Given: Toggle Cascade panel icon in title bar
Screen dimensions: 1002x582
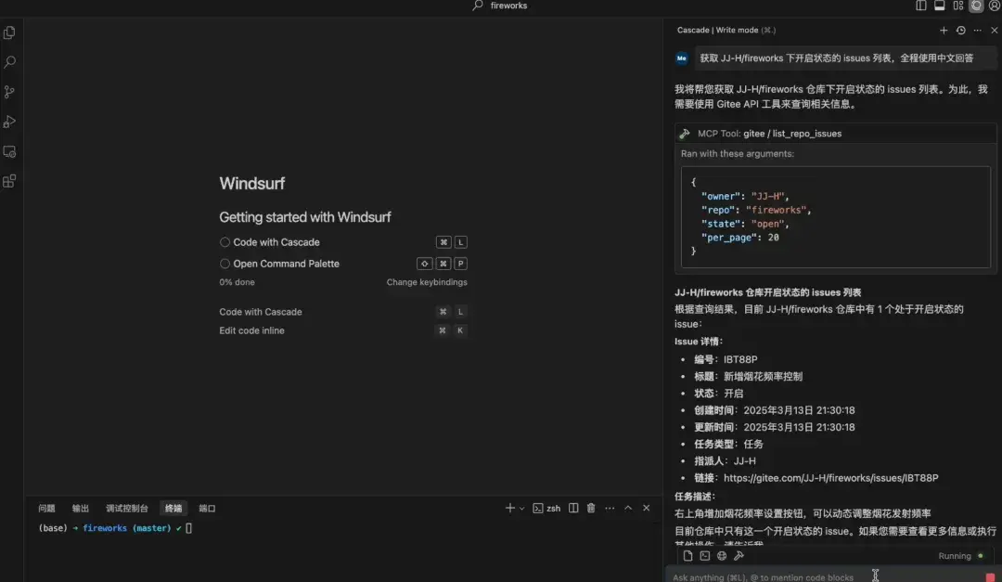Looking at the screenshot, I should 976,6.
